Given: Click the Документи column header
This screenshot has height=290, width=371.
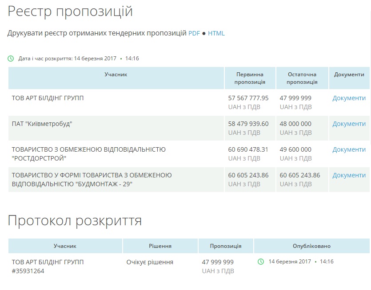Looking at the screenshot, I should coord(349,74).
